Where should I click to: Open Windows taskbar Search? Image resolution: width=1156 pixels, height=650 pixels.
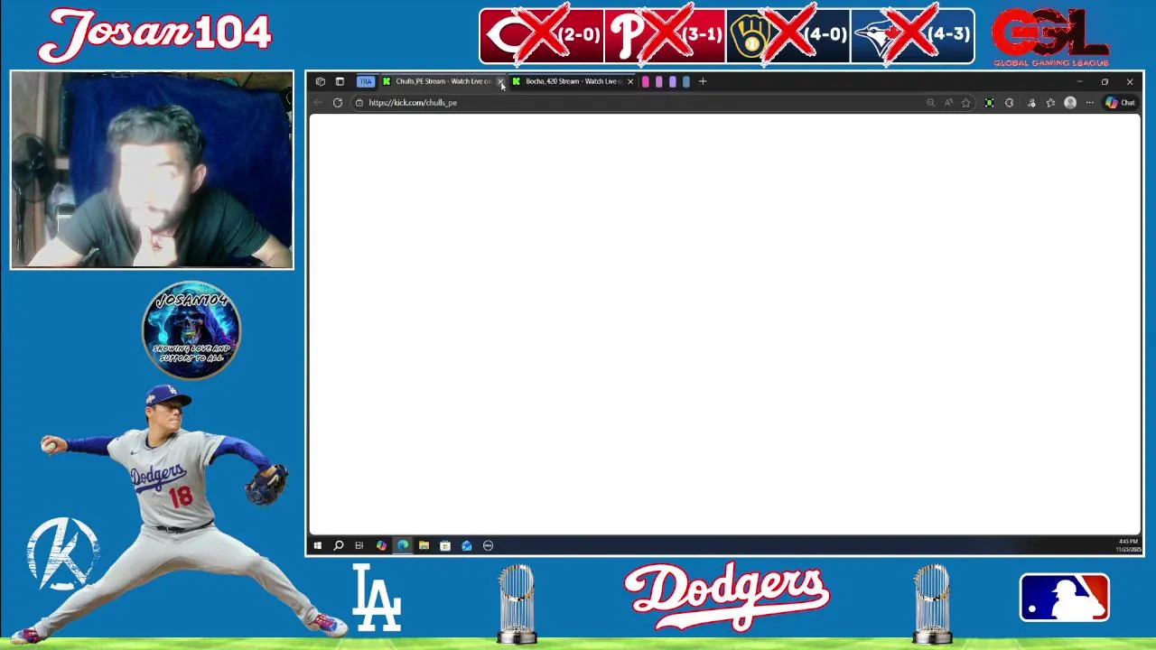coord(338,545)
